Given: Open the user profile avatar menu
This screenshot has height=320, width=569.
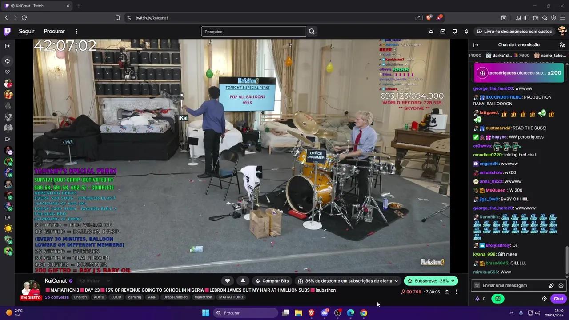Looking at the screenshot, I should pyautogui.click(x=562, y=31).
